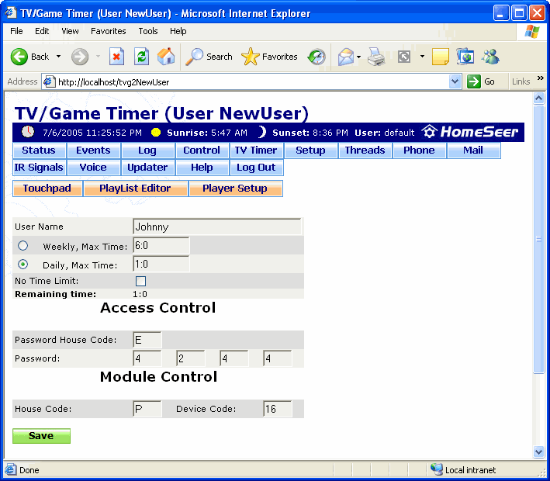Screen dimensions: 550x481
Task: Click the Log Out button
Action: 256,168
